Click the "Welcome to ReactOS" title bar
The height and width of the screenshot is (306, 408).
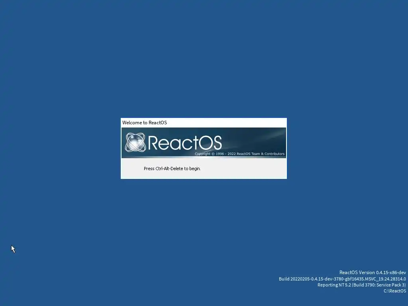coord(204,123)
